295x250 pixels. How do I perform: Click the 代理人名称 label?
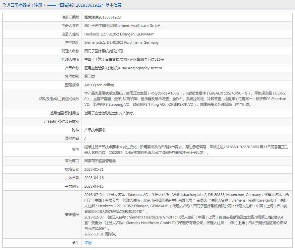click(x=70, y=51)
